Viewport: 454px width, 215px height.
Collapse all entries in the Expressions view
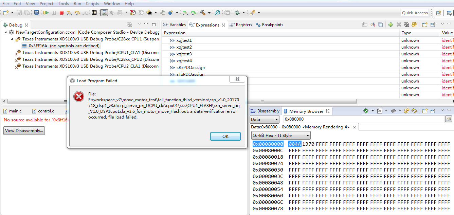pos(381,24)
